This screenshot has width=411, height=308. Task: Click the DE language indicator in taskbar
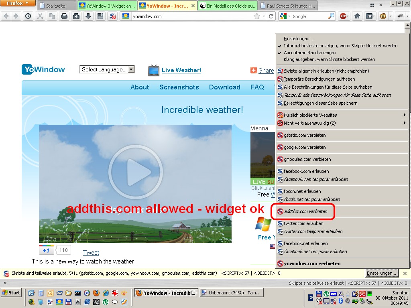point(311,298)
